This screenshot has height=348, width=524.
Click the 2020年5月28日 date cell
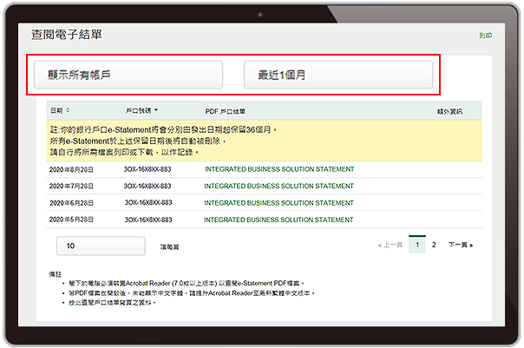coord(71,220)
